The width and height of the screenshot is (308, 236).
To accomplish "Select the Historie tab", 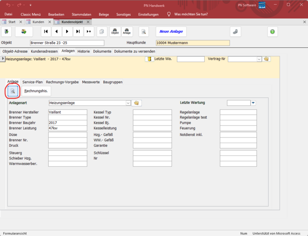I will pyautogui.click(x=83, y=51).
